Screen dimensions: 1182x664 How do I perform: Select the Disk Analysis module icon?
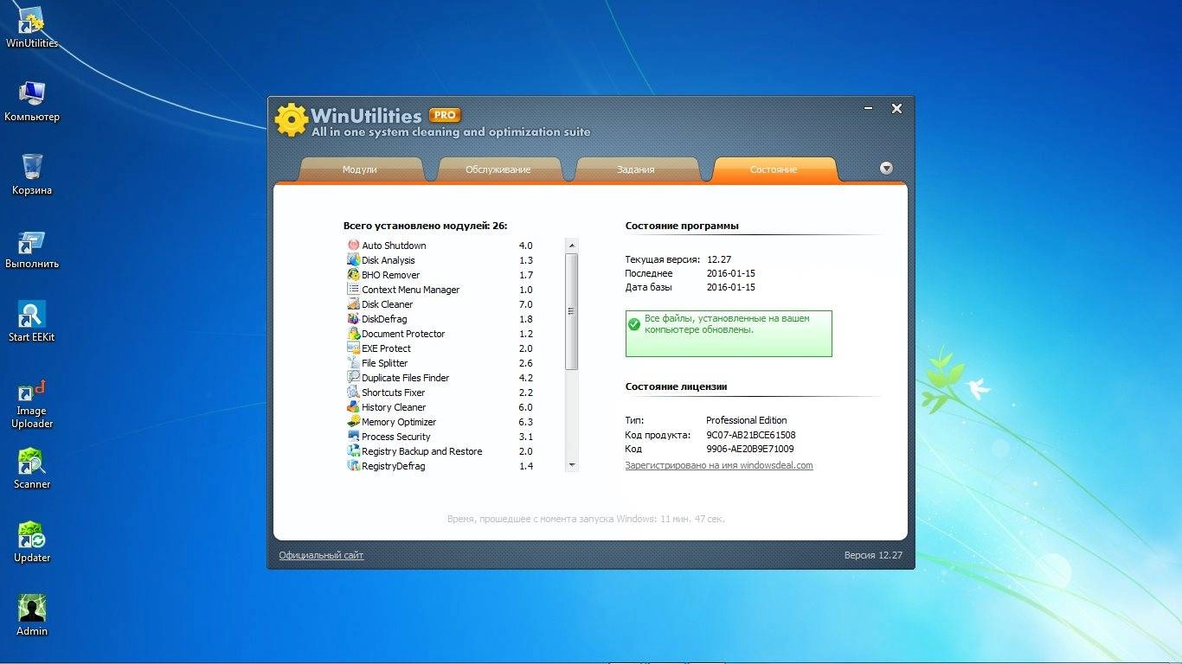point(353,260)
